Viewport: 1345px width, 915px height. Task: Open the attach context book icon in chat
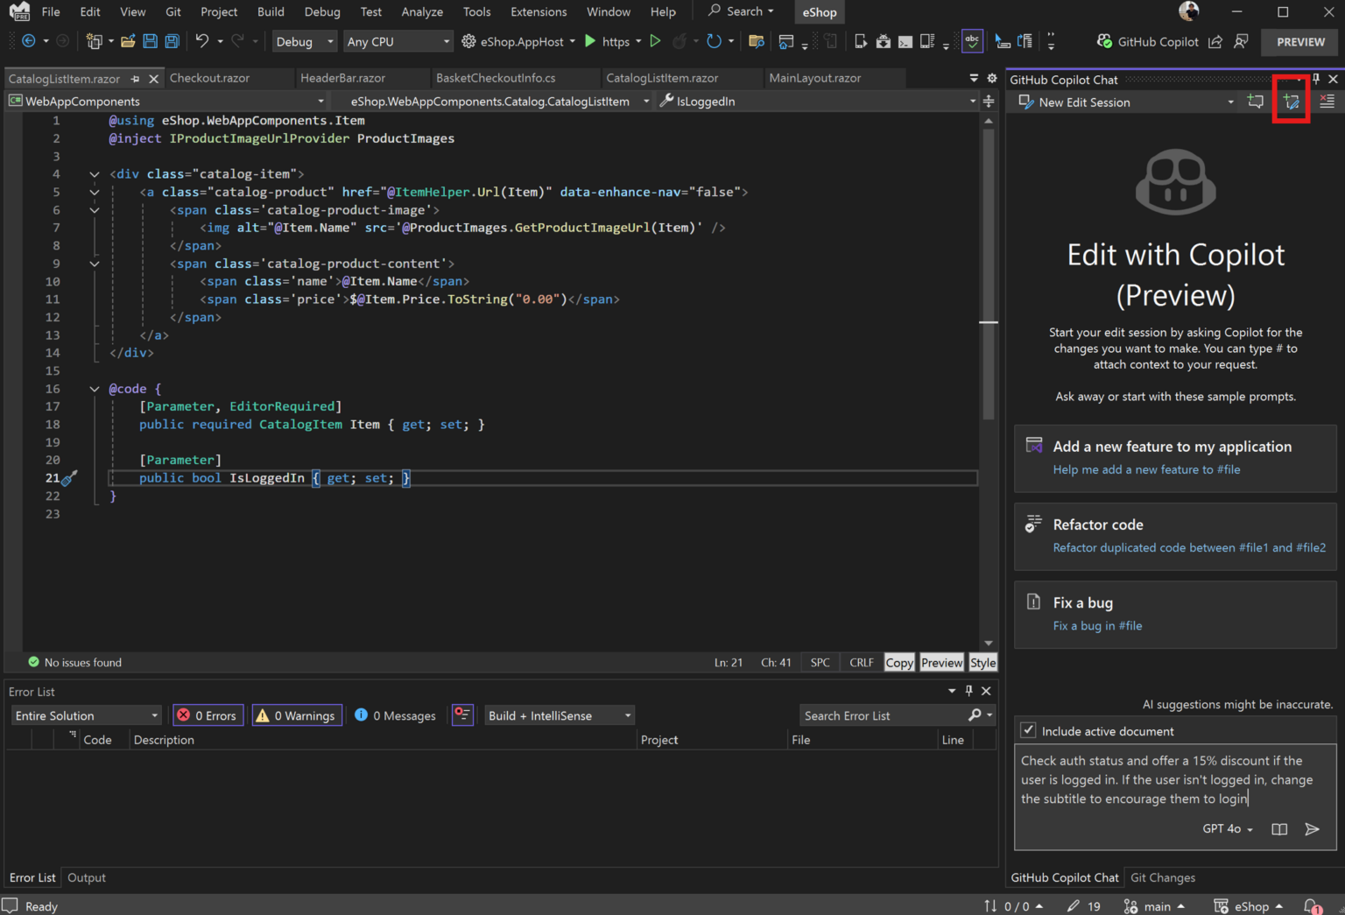coord(1278,829)
